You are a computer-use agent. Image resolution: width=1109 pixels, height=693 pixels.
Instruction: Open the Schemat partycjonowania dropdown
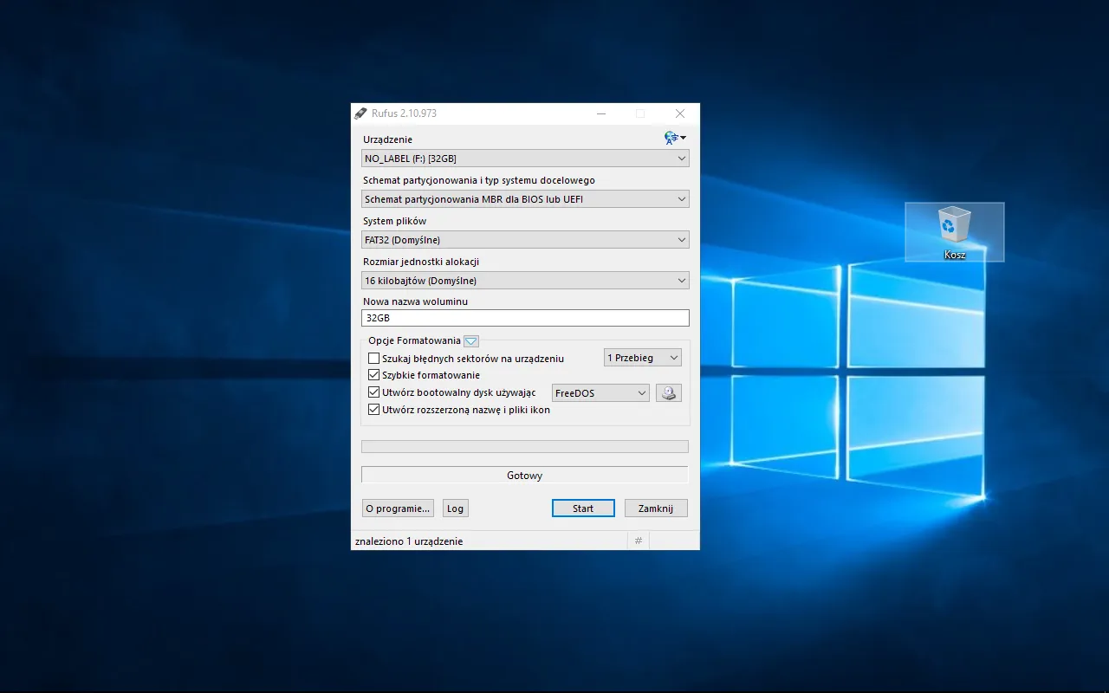click(525, 198)
